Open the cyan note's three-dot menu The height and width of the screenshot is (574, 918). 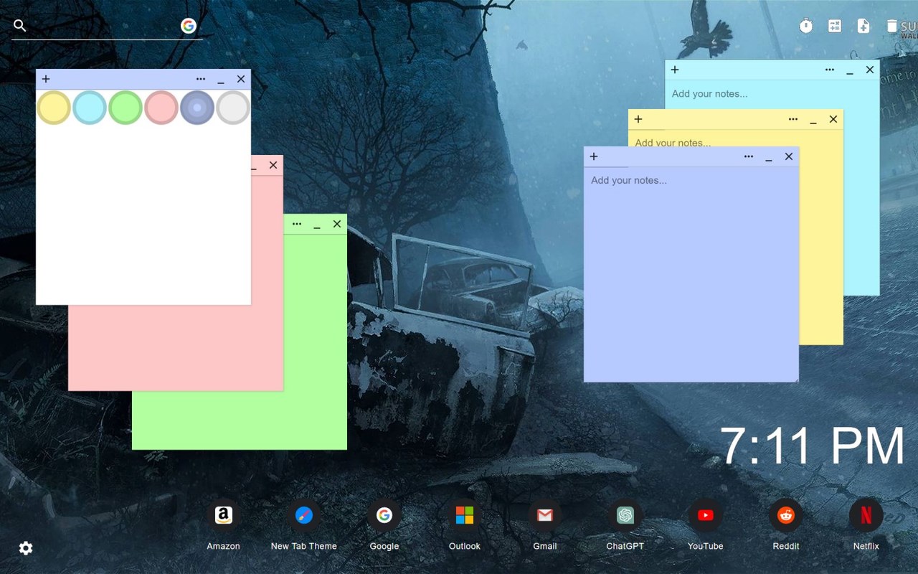pos(830,70)
